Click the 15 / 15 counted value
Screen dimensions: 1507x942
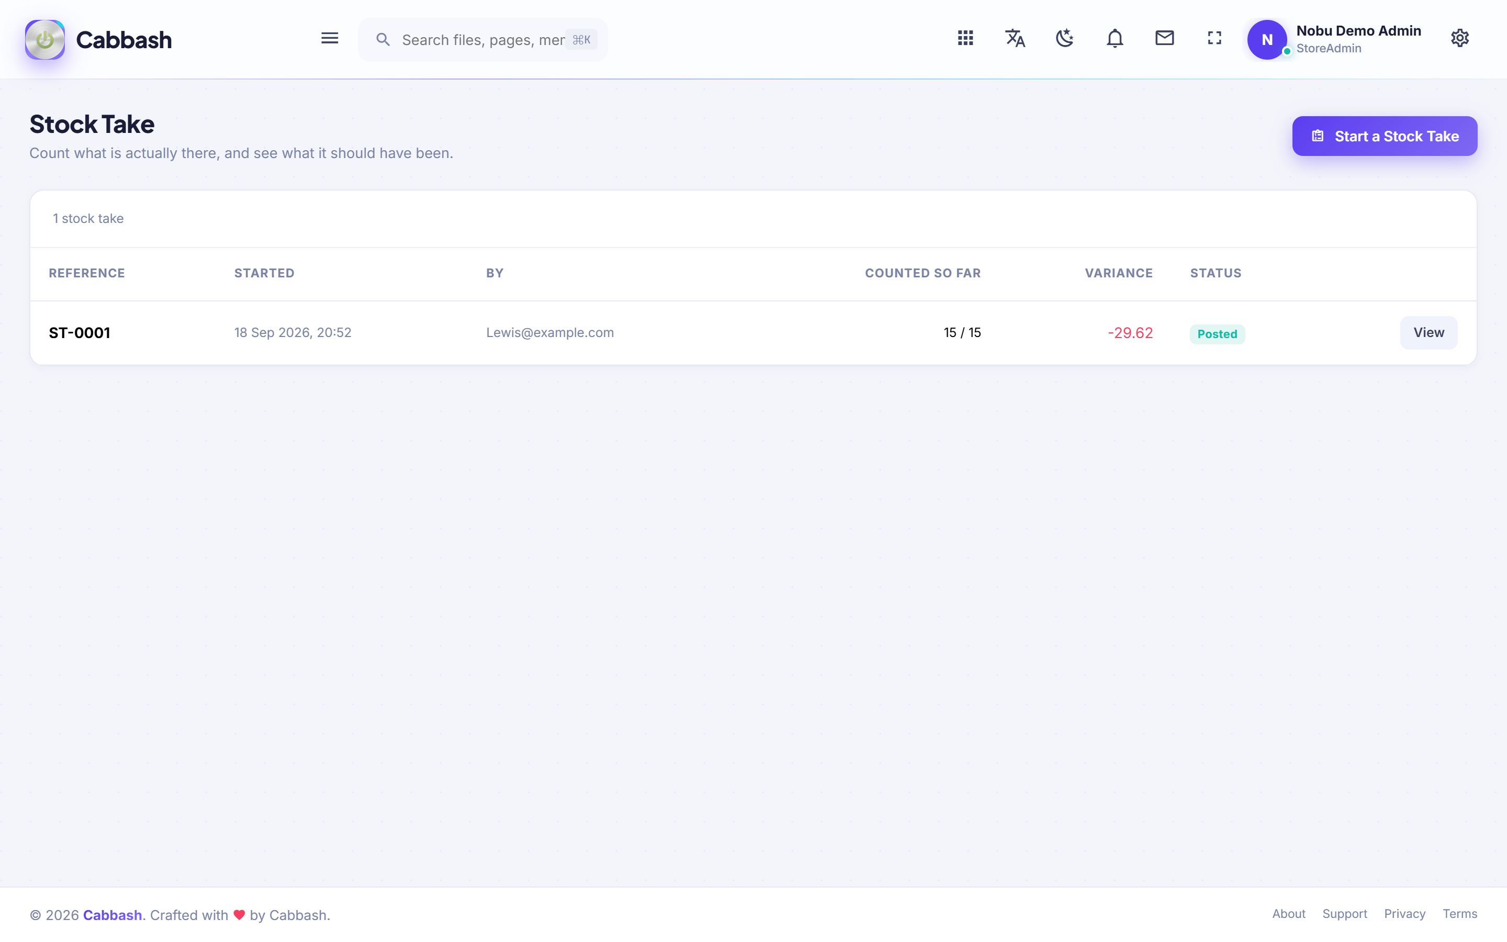(x=962, y=333)
